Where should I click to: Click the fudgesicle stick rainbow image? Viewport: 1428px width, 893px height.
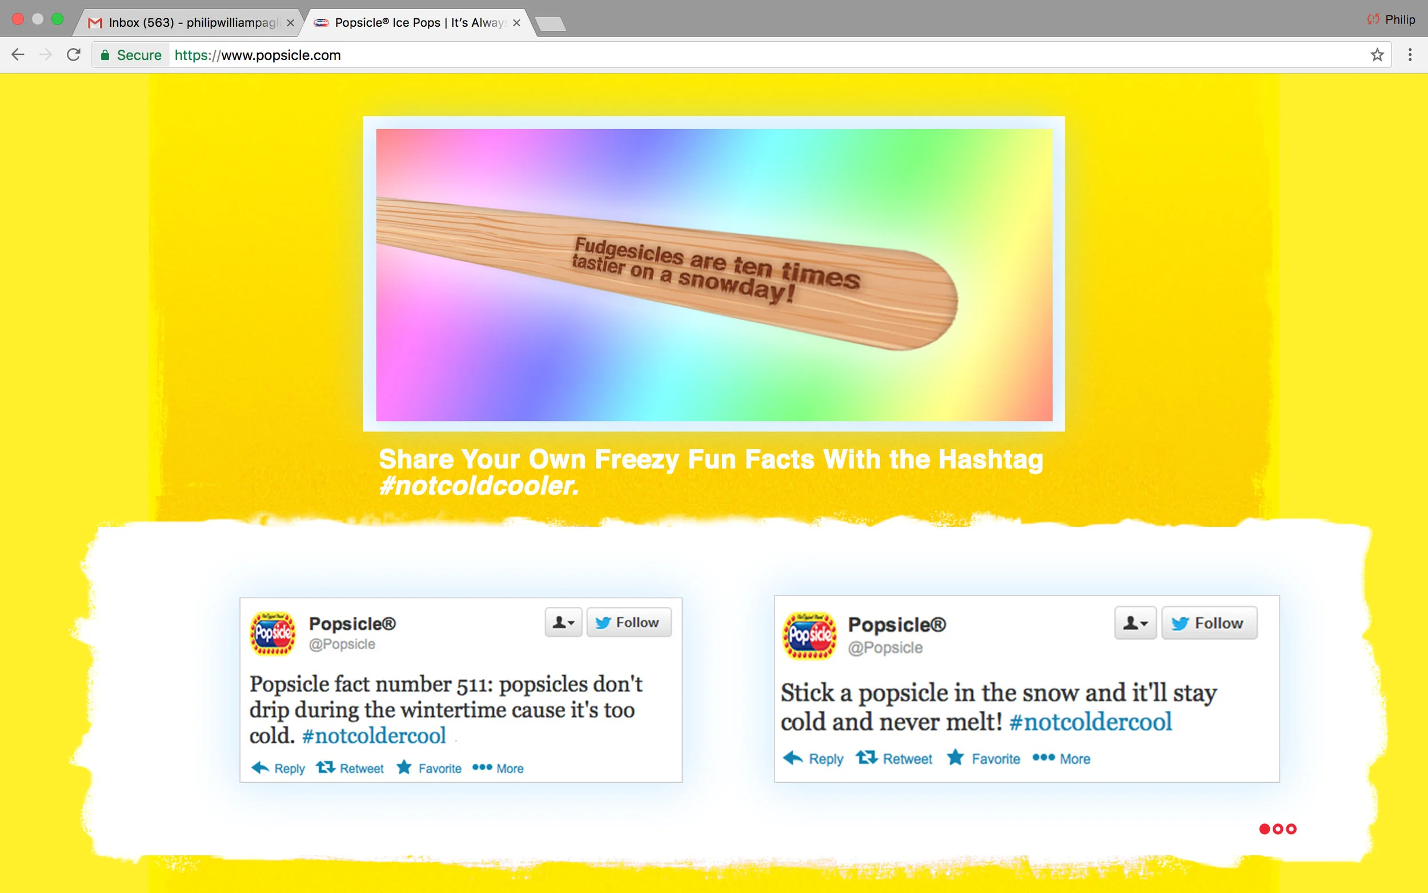pyautogui.click(x=713, y=275)
